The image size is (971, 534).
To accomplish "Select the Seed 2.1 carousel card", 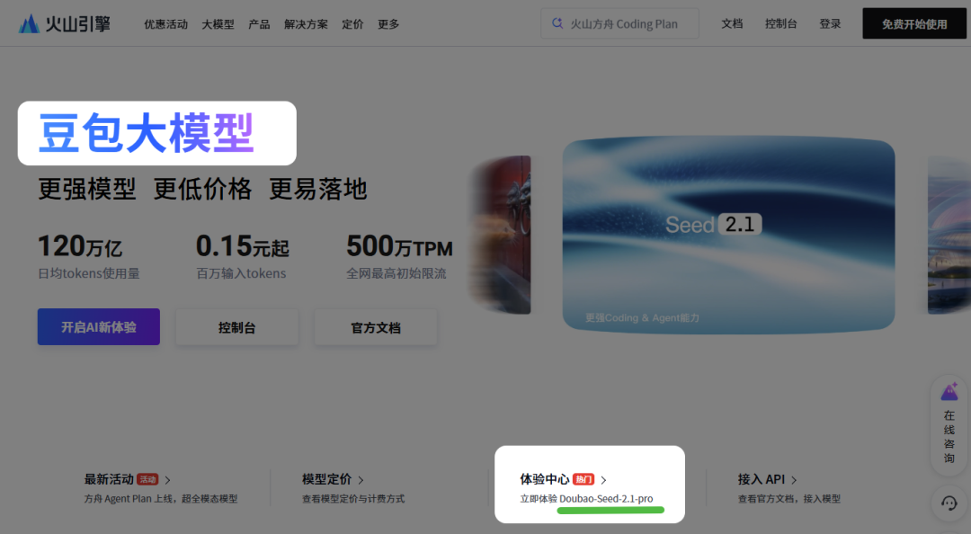I will tap(729, 236).
